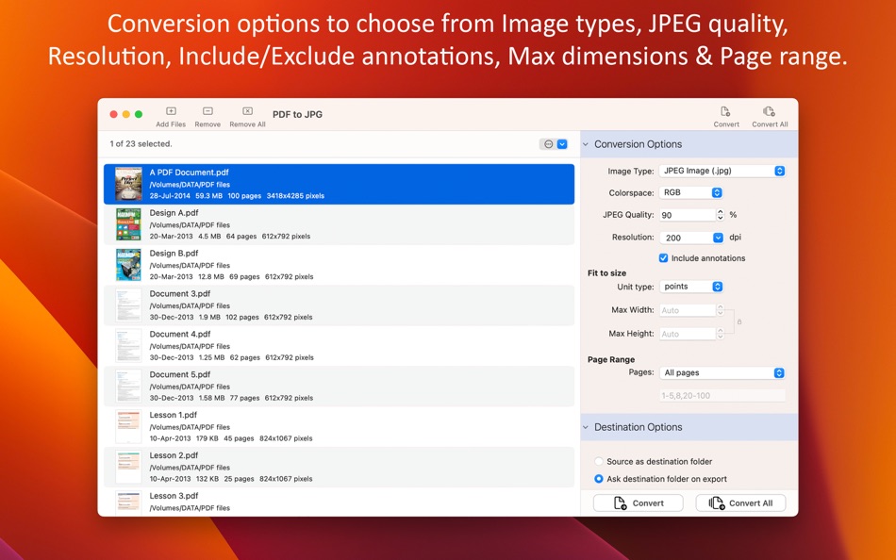The width and height of the screenshot is (896, 560).
Task: Click the Max Width stepper
Action: tap(721, 310)
